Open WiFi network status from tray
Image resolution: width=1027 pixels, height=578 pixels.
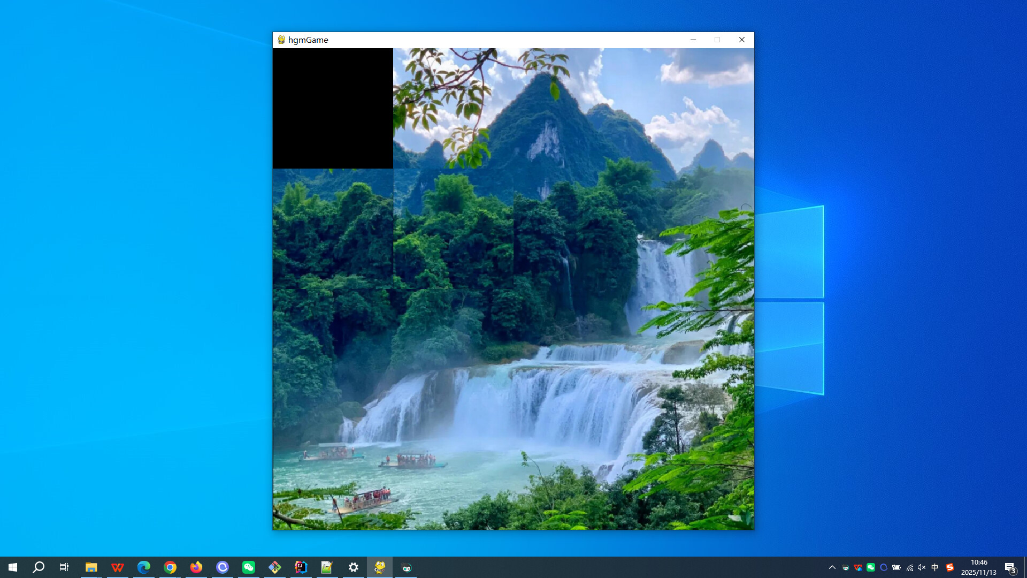point(910,567)
